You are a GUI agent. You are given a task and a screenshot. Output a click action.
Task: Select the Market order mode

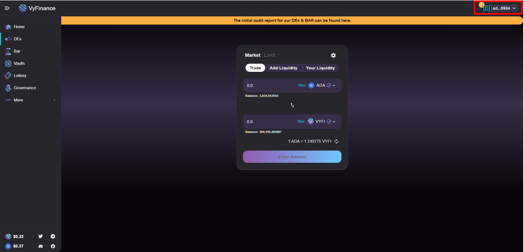(x=252, y=55)
